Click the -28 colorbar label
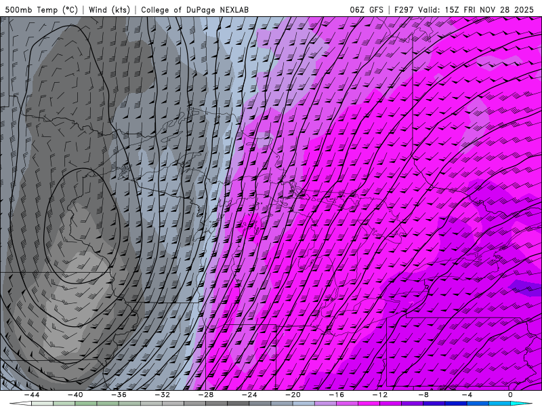Image resolution: width=542 pixels, height=407 pixels. click(206, 395)
